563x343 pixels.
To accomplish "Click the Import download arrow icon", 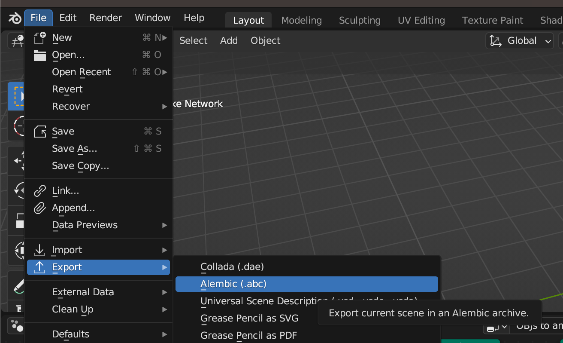I will click(x=40, y=250).
